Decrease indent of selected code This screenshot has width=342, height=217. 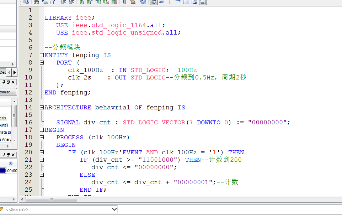pyautogui.click(x=71, y=2)
